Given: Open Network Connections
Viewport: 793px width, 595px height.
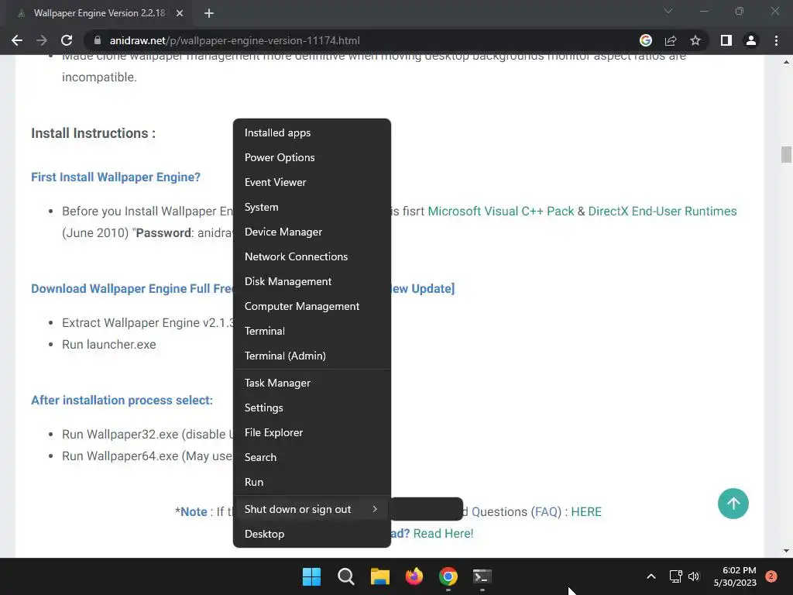Looking at the screenshot, I should (312, 256).
